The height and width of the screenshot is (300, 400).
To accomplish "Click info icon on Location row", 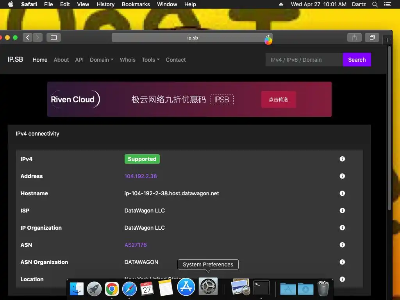I will [342, 279].
